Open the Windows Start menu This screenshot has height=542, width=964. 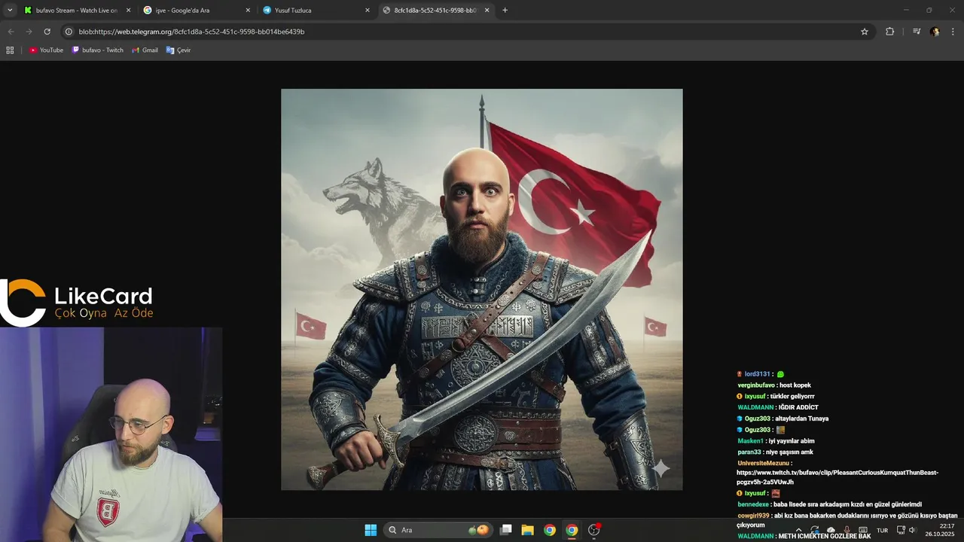coord(371,530)
